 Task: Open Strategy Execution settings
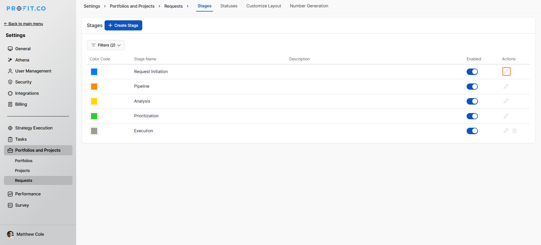click(34, 128)
